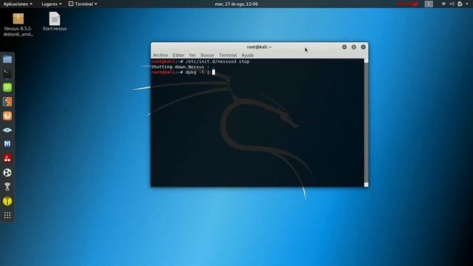Launch the Terminal from the dock
473x266 pixels.
(7, 73)
